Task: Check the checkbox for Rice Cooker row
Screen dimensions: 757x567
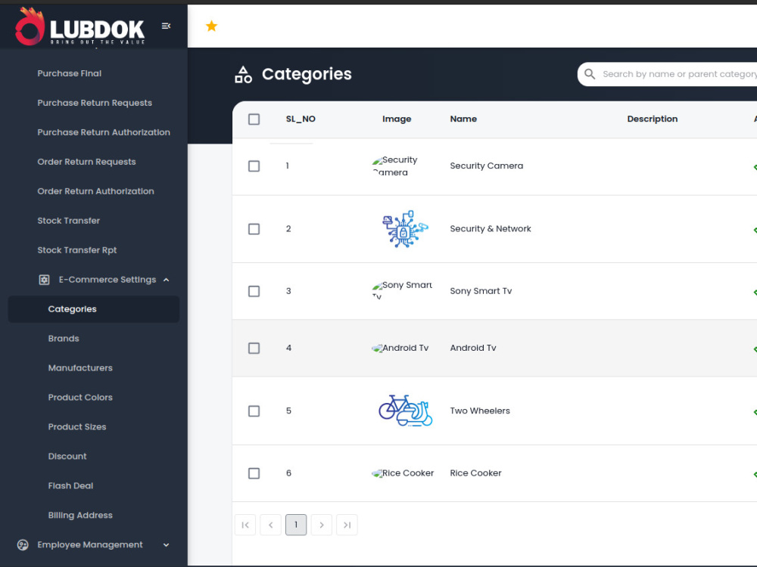Action: pyautogui.click(x=254, y=473)
